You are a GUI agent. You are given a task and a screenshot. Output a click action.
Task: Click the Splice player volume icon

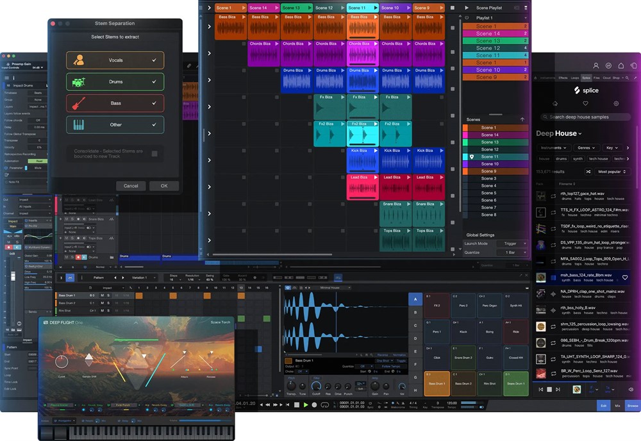[630, 390]
